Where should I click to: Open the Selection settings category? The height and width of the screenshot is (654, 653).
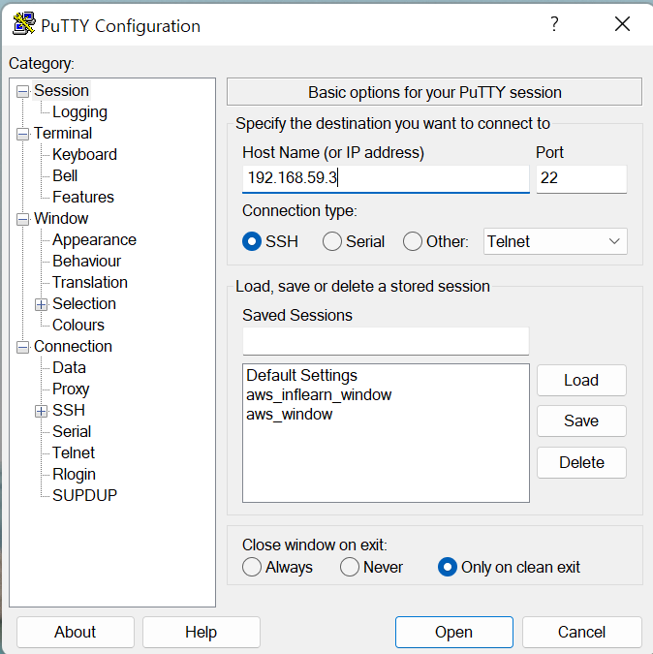point(84,303)
